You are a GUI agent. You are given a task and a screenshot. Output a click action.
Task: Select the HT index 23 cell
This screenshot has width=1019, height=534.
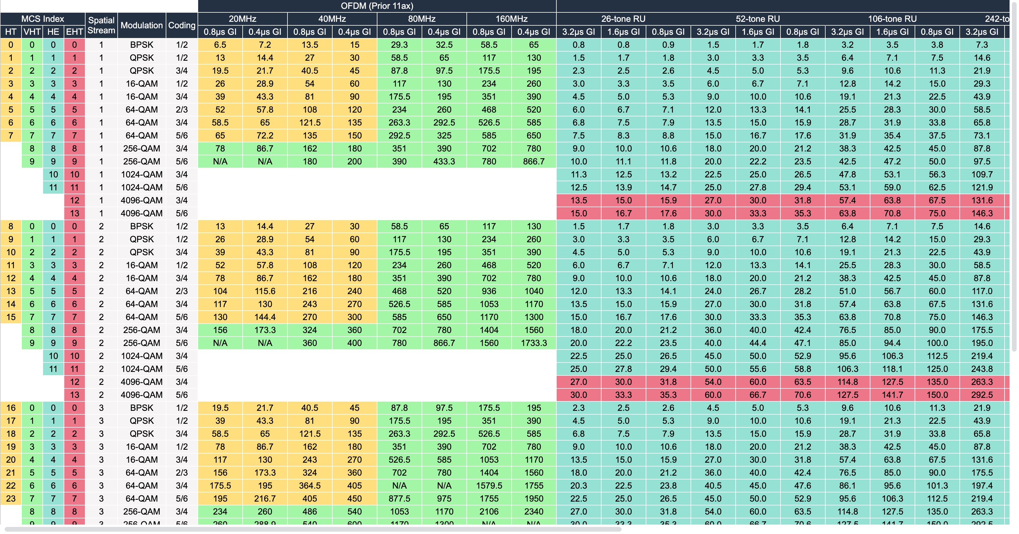11,499
